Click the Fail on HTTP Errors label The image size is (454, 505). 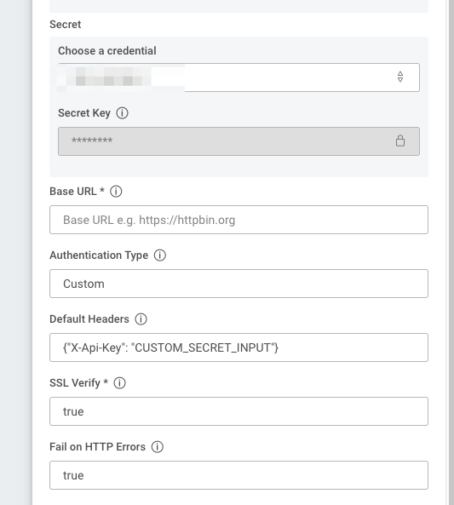97,447
